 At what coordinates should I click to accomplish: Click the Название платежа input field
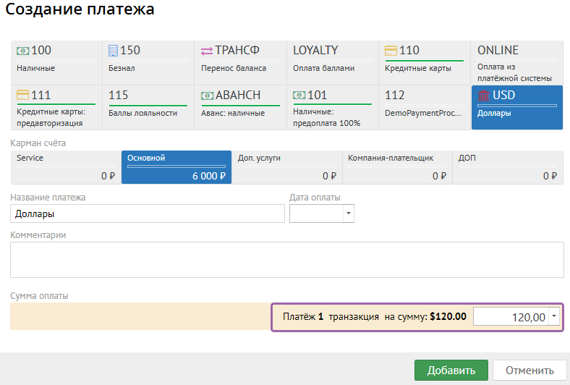pyautogui.click(x=148, y=213)
